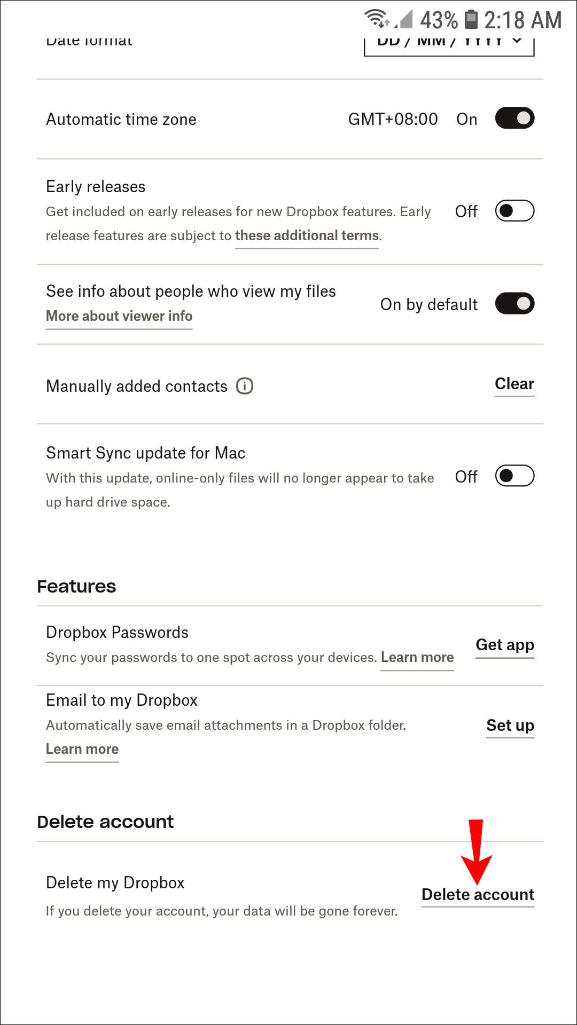Toggle Automatic time zone switch
The height and width of the screenshot is (1025, 577).
click(514, 118)
